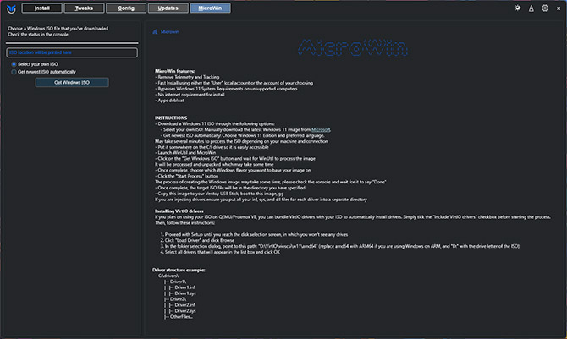Click the small Microwin header icon

click(153, 31)
